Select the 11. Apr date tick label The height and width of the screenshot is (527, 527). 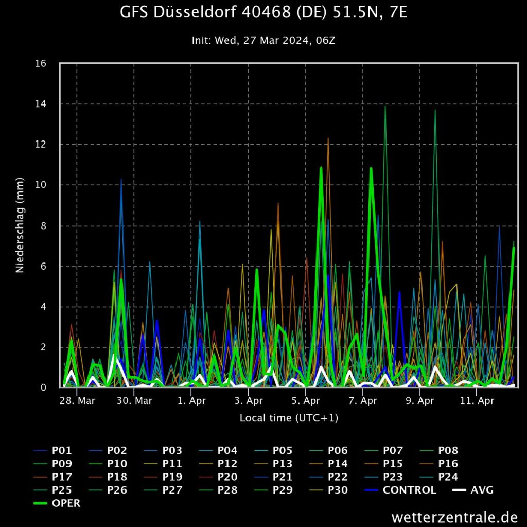tap(476, 400)
